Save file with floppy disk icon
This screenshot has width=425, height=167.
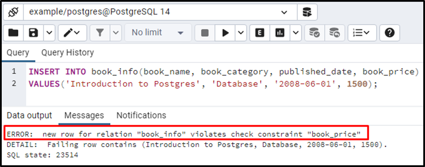34,33
